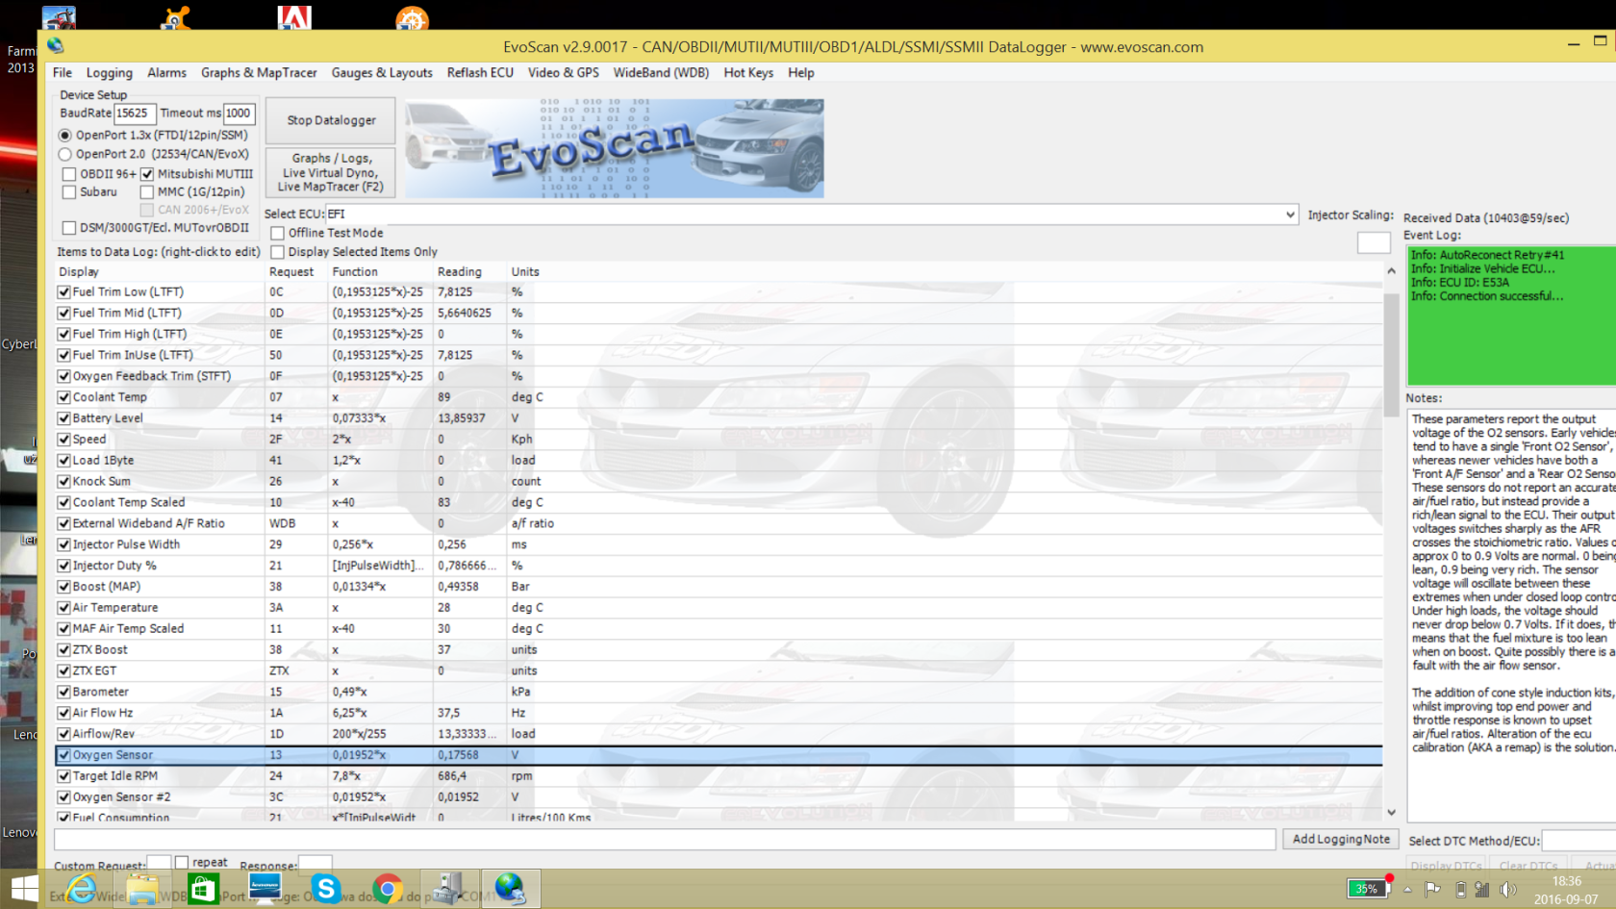Viewport: 1616px width, 909px height.
Task: Open File Explorer on taskbar
Action: pos(142,889)
